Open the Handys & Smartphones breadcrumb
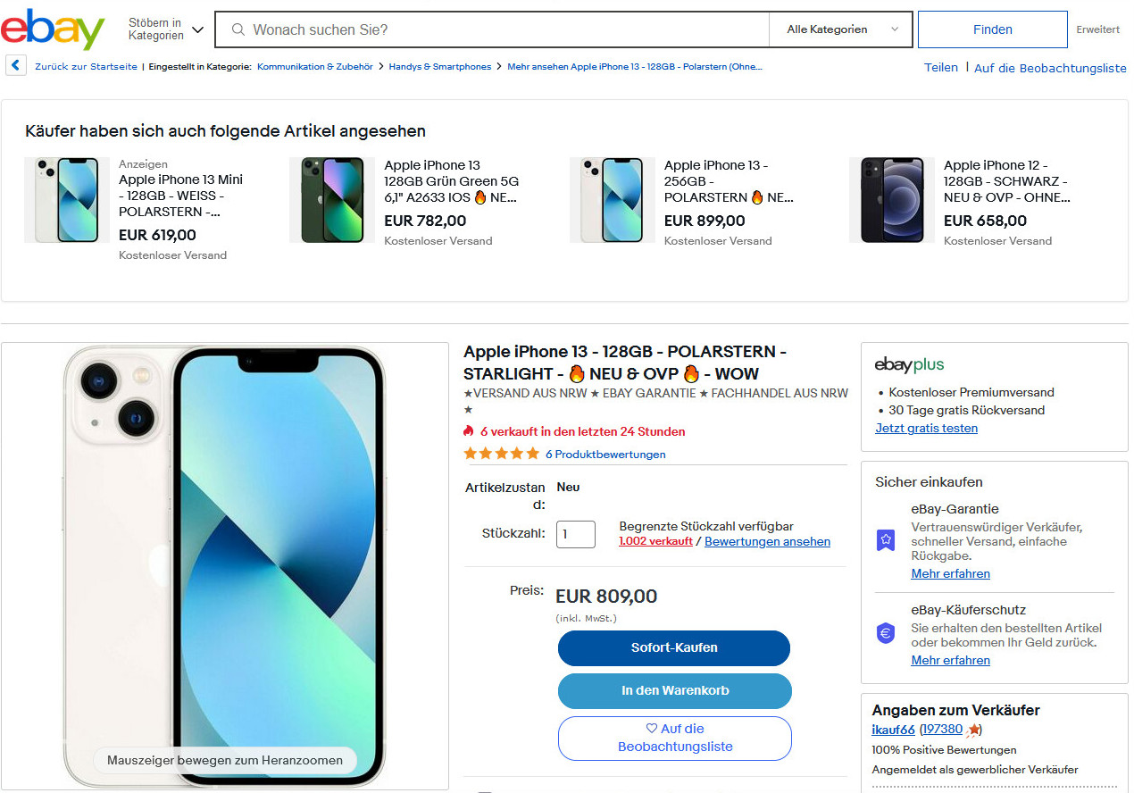Screen dimensions: 1134x793 [x=440, y=67]
